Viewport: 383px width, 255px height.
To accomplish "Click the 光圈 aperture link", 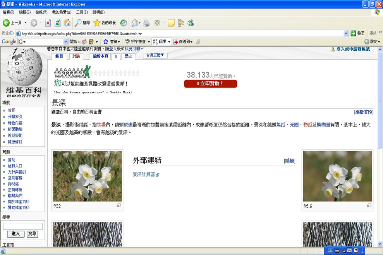I will tap(294, 125).
